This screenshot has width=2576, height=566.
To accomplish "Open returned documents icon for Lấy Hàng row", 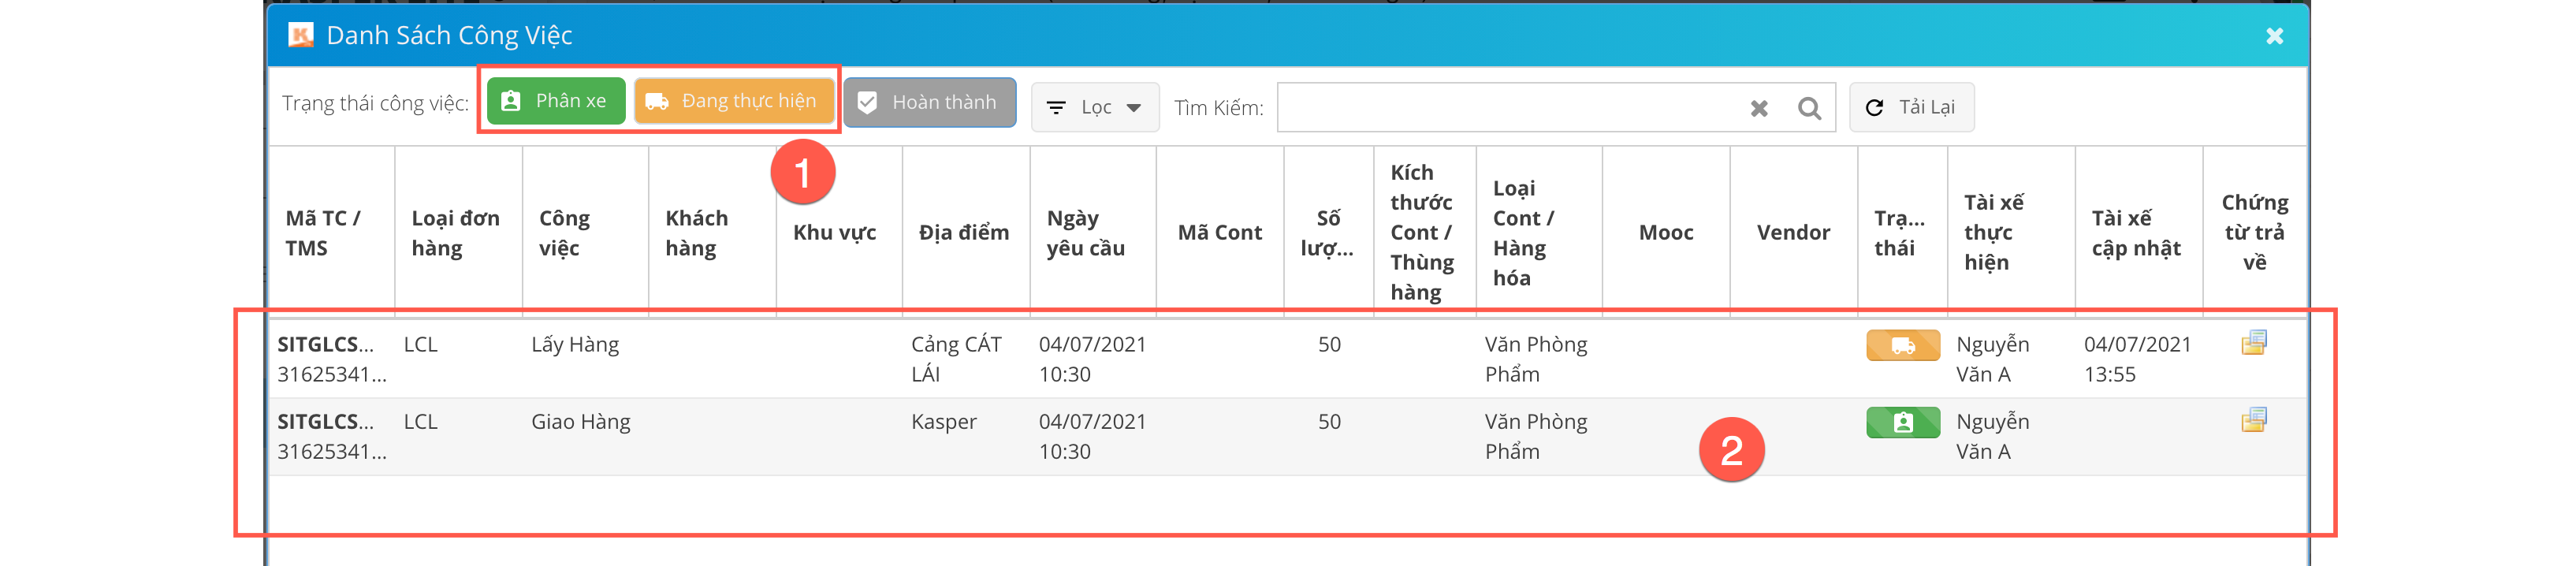I will 2253,343.
